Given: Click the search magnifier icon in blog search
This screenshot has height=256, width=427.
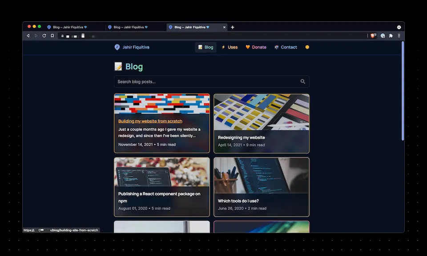Looking at the screenshot, I should (x=303, y=82).
